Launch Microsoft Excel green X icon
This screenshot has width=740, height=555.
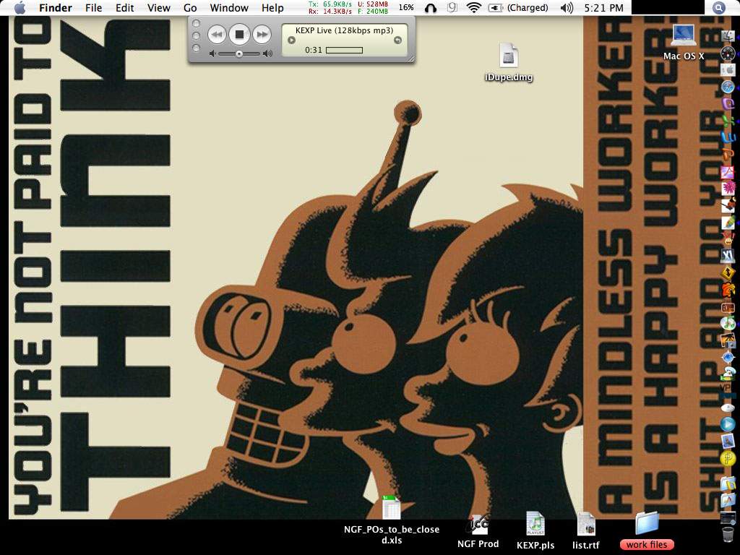pyautogui.click(x=728, y=121)
